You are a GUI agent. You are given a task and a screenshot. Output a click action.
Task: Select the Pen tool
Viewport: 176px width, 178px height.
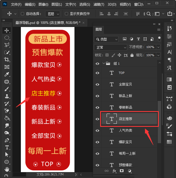click(7, 140)
